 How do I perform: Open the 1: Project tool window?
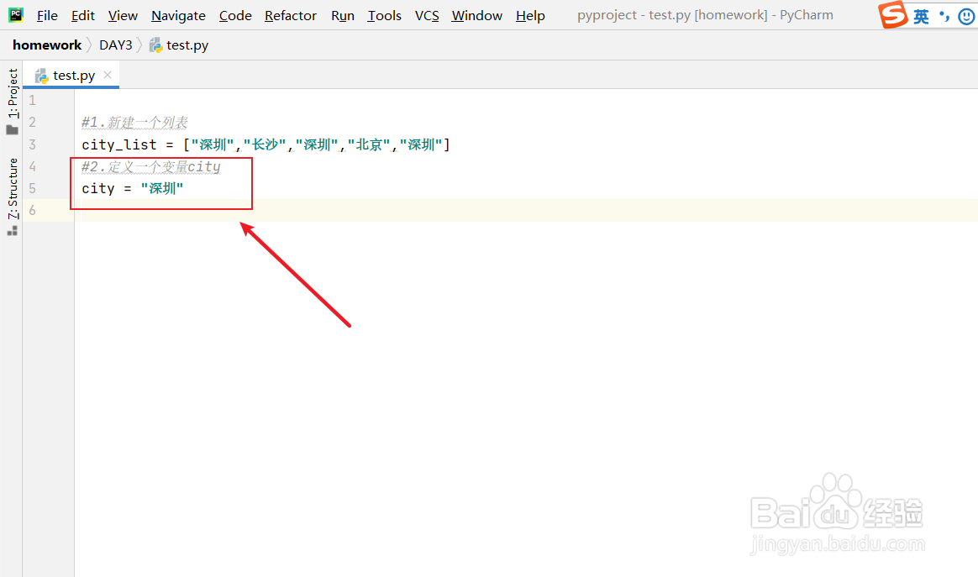13,101
